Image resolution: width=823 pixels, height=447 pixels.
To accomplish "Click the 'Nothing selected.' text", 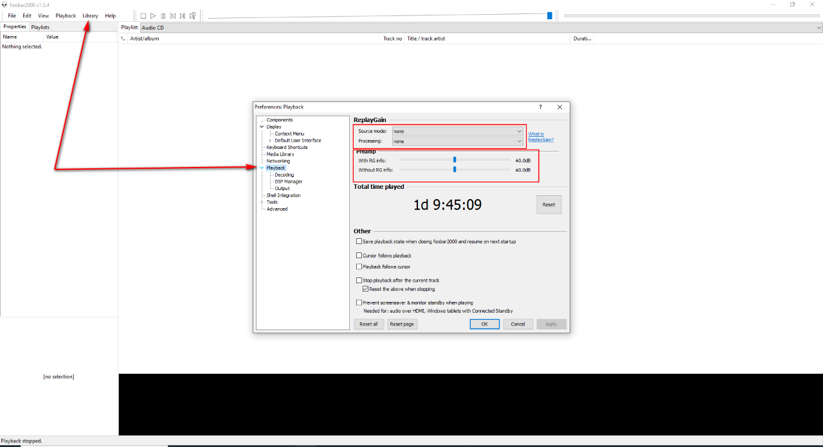I will click(22, 46).
